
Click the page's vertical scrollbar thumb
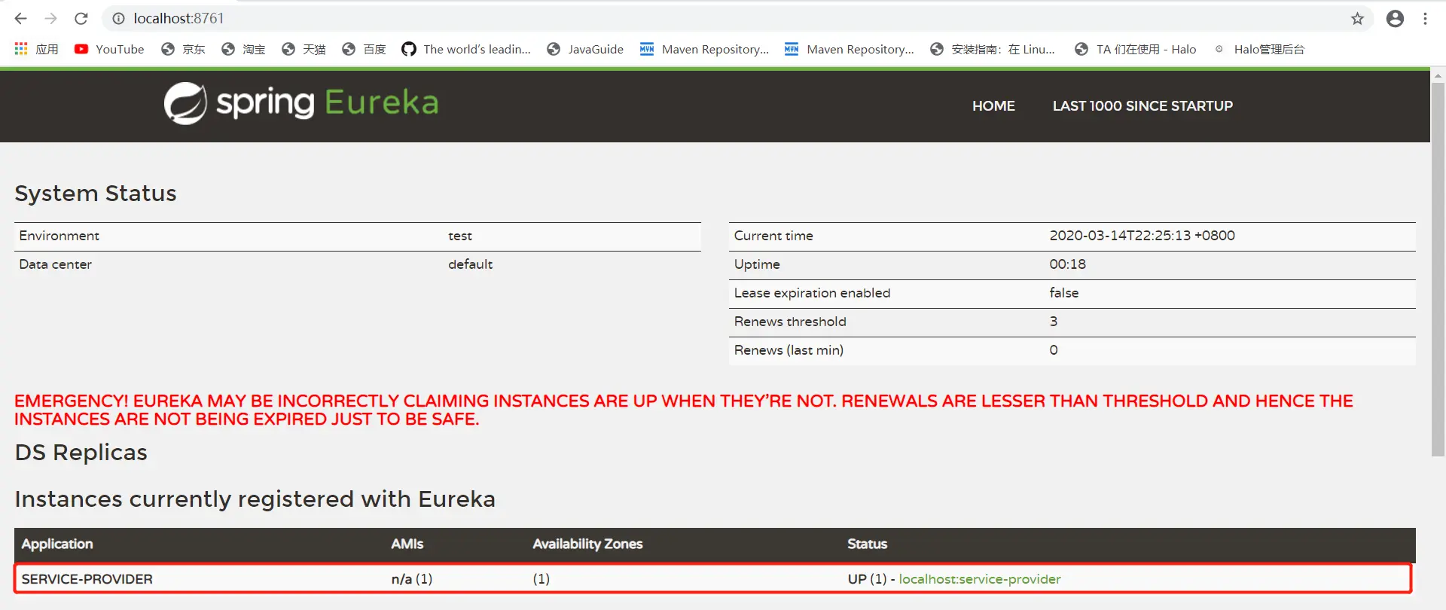(1438, 269)
